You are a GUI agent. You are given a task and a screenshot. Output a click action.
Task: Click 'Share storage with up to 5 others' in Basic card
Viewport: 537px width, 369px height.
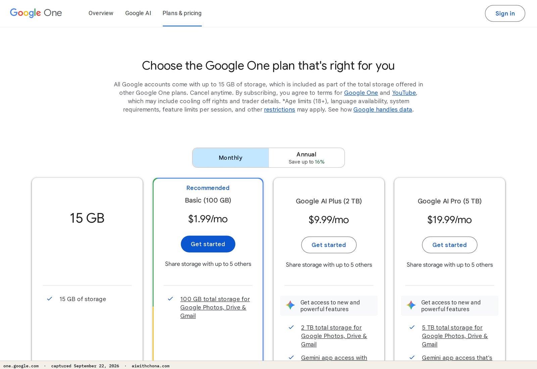pyautogui.click(x=208, y=264)
